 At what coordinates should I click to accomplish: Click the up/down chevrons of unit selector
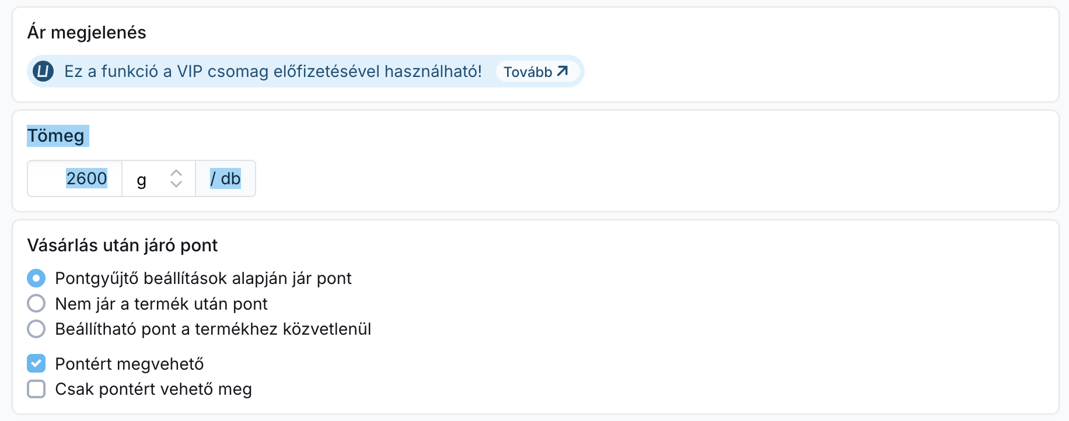pyautogui.click(x=176, y=178)
